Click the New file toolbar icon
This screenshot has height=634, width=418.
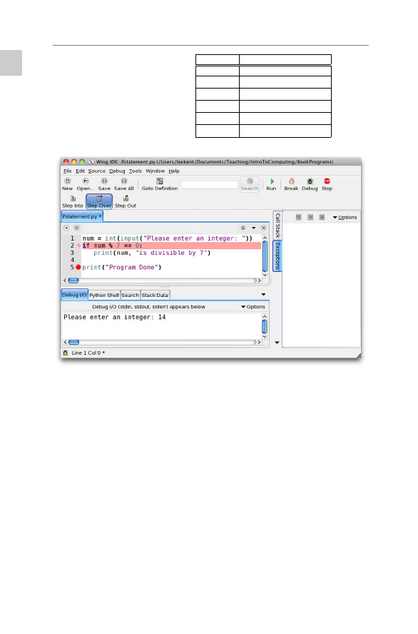[x=68, y=181]
